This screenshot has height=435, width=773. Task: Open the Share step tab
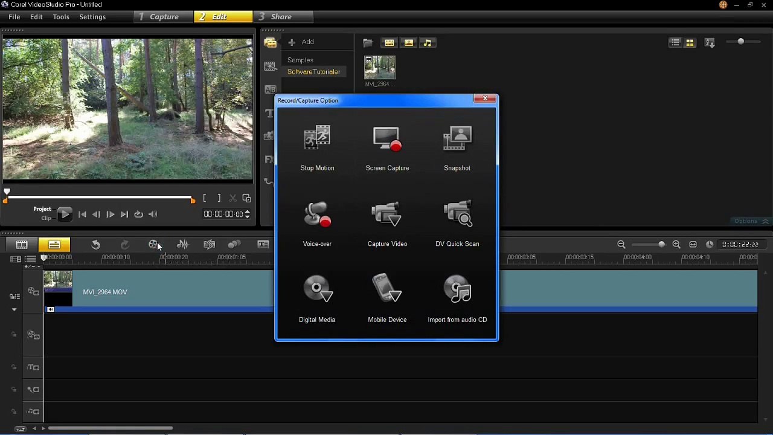pos(283,17)
